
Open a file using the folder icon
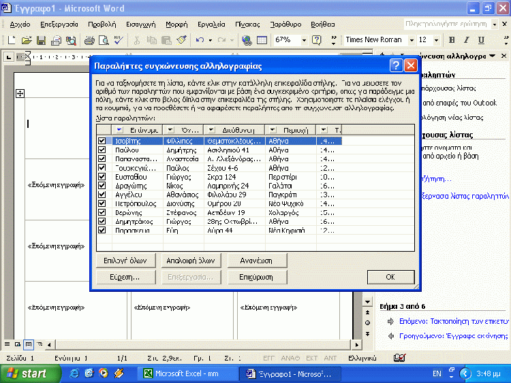coord(27,40)
